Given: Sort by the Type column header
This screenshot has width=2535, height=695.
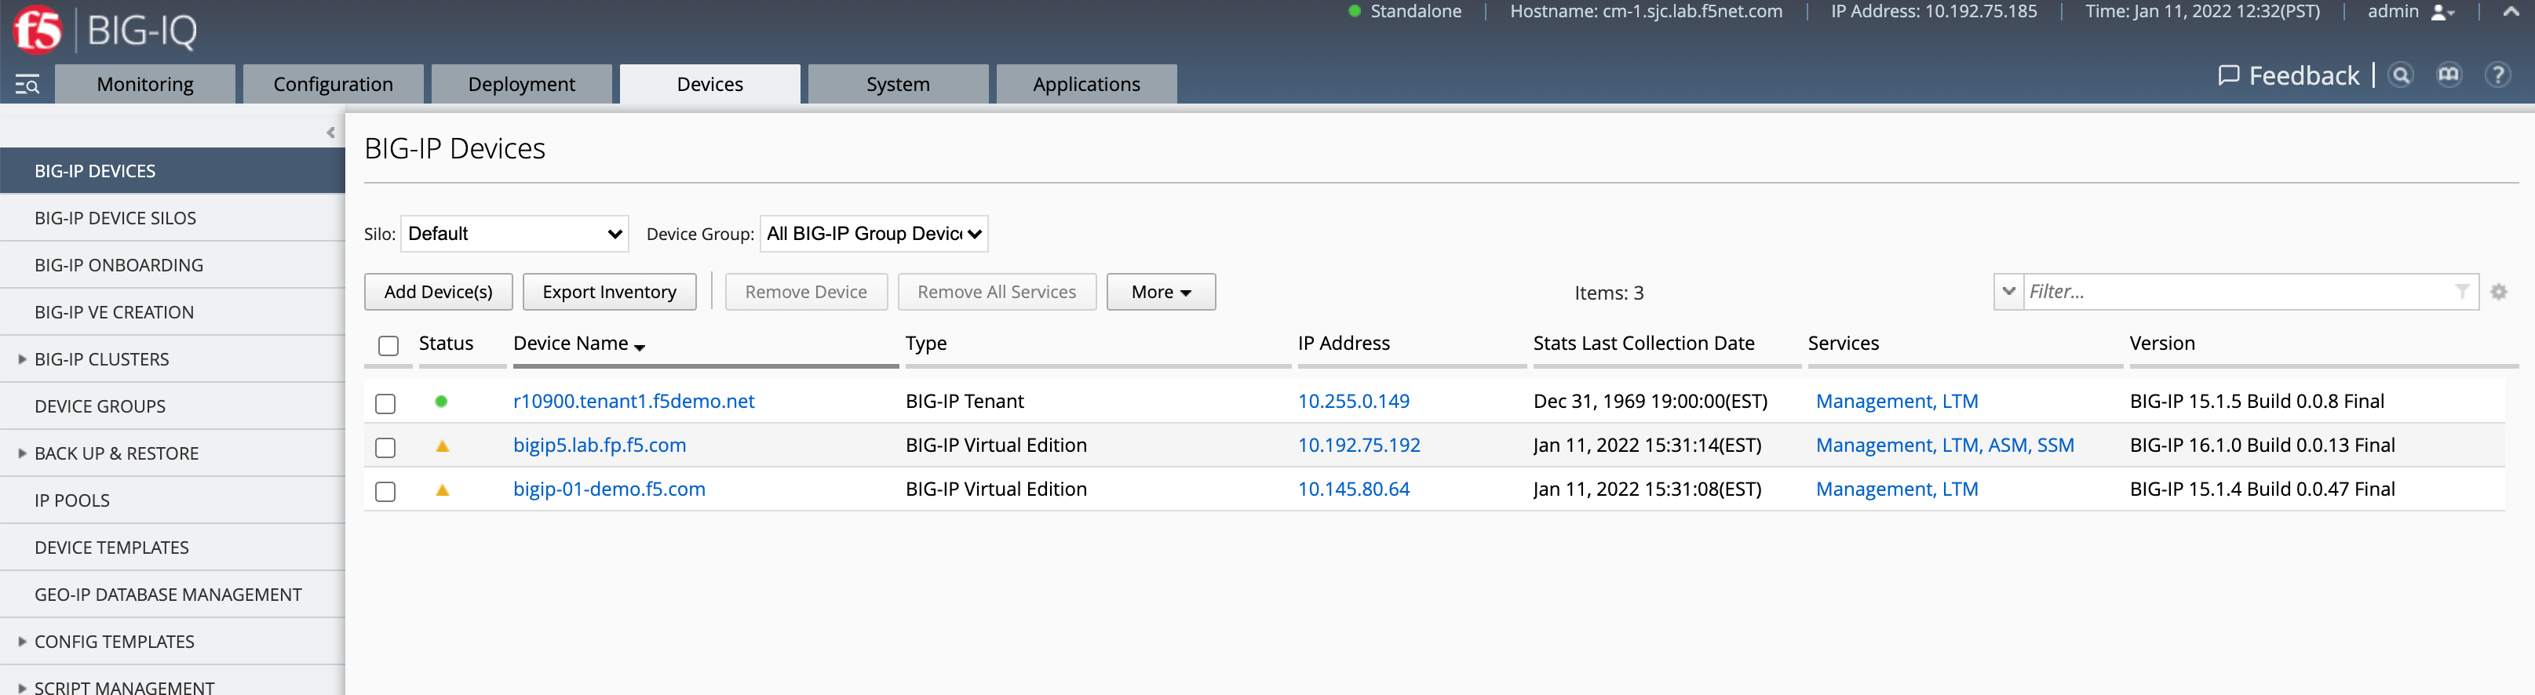Looking at the screenshot, I should tap(926, 344).
